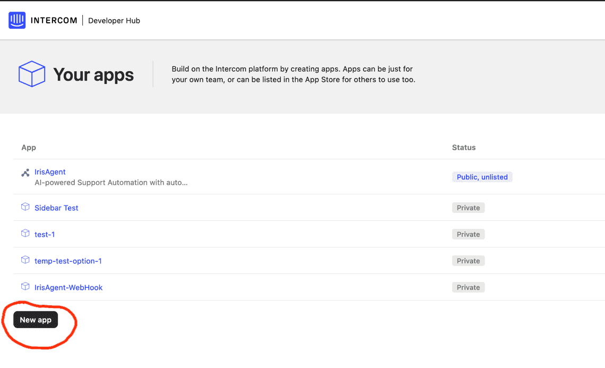Click the Your apps heading
Image resolution: width=605 pixels, height=368 pixels.
pyautogui.click(x=93, y=74)
